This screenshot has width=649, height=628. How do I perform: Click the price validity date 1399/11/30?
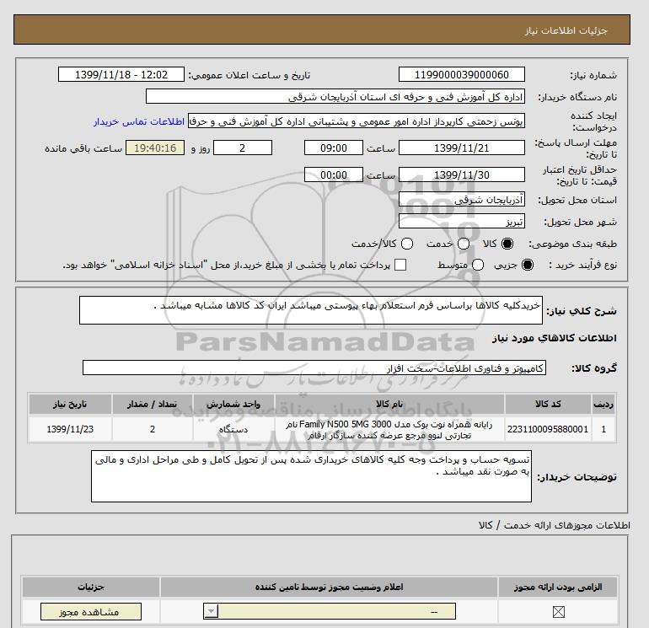coord(462,174)
